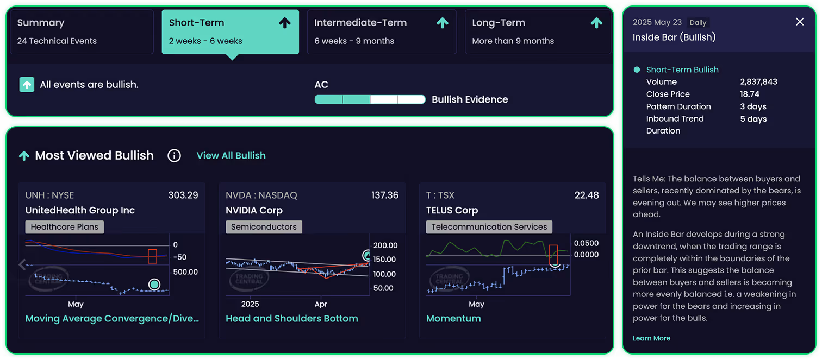Click the Inside Bar (Bullish) heading
The width and height of the screenshot is (822, 360).
[674, 37]
